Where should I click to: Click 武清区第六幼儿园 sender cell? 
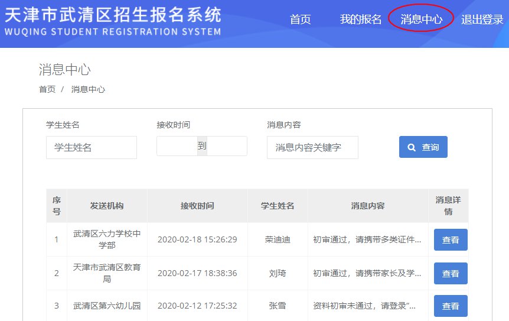click(107, 306)
